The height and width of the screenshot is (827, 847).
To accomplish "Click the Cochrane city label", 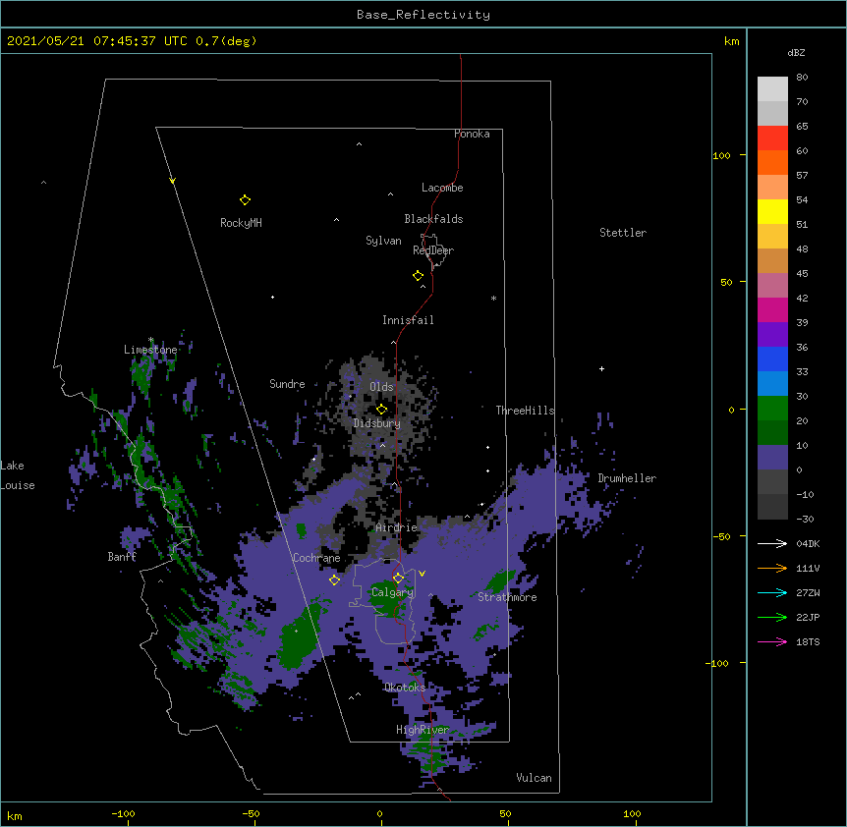I will pyautogui.click(x=316, y=558).
